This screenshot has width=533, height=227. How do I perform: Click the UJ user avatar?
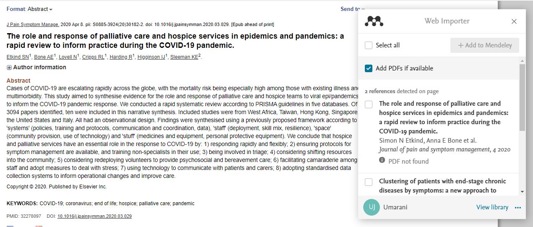[372, 207]
